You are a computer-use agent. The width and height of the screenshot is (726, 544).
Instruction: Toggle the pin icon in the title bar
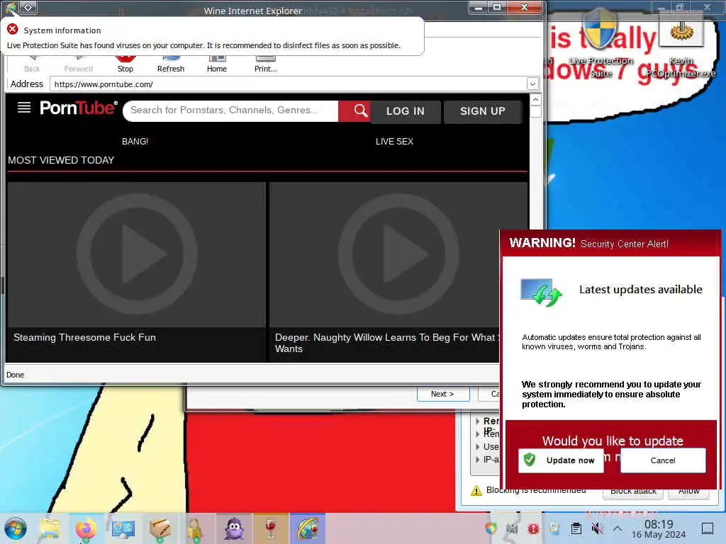(x=28, y=7)
